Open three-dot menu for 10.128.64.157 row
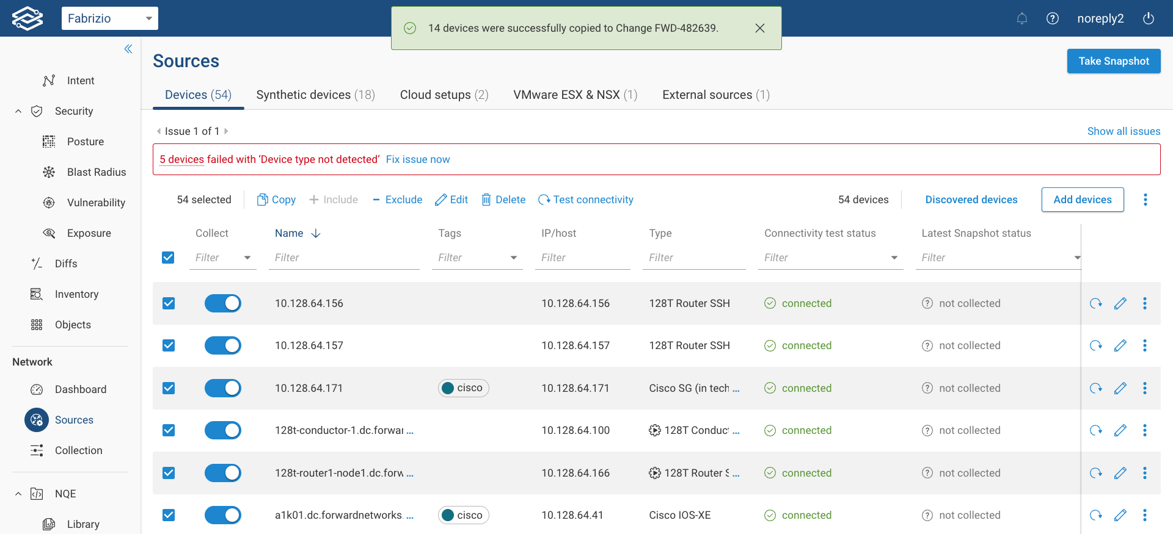 click(1144, 345)
